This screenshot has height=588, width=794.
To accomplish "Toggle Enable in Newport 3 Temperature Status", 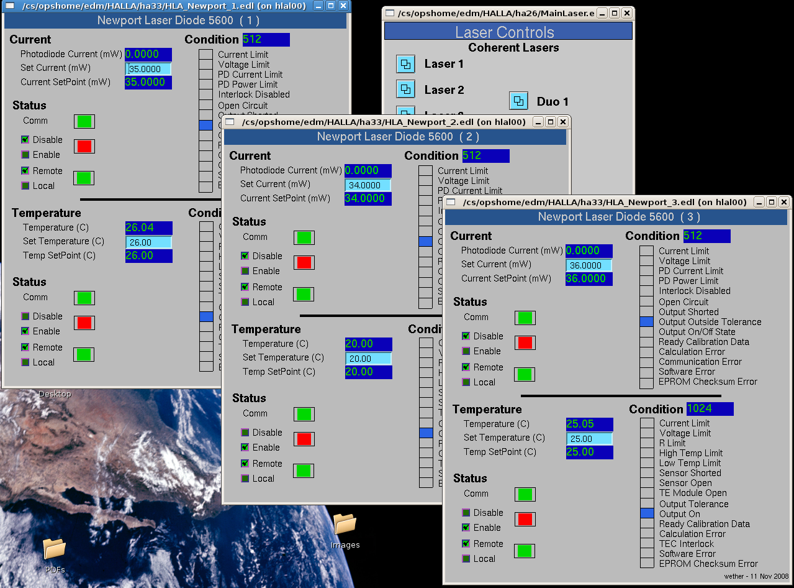I will [466, 528].
